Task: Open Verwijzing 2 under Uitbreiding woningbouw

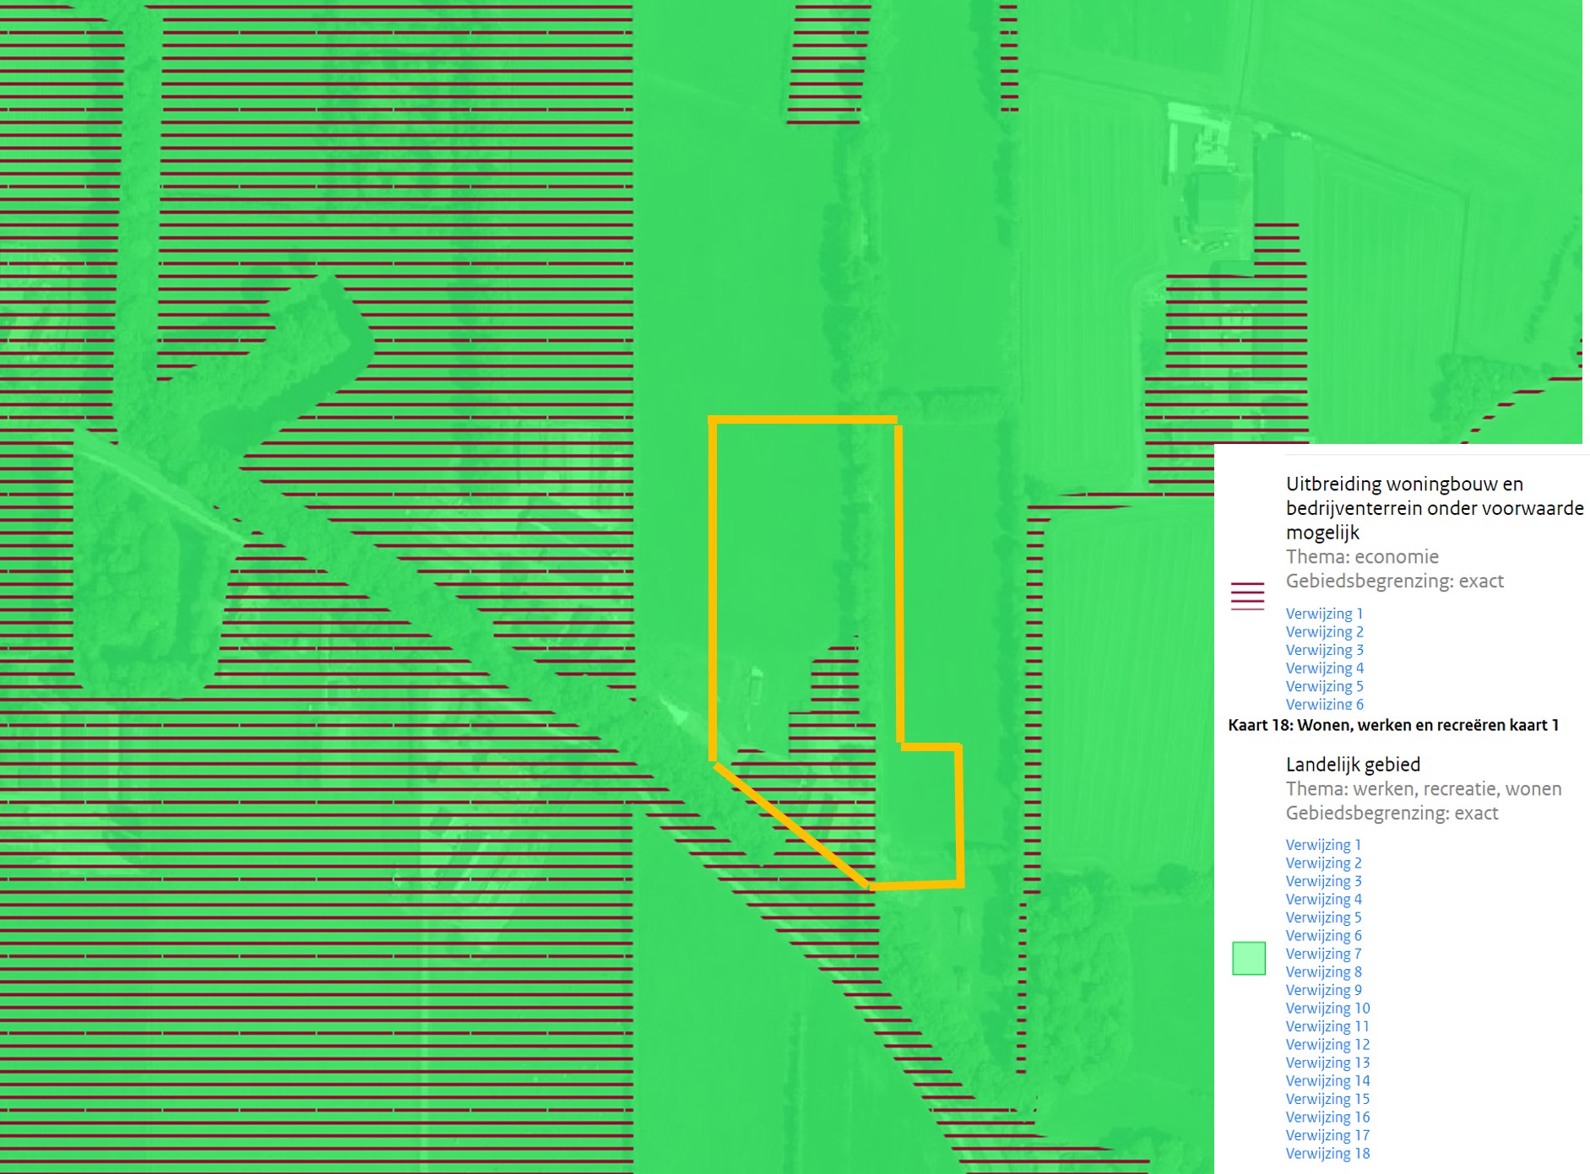Action: tap(1324, 632)
